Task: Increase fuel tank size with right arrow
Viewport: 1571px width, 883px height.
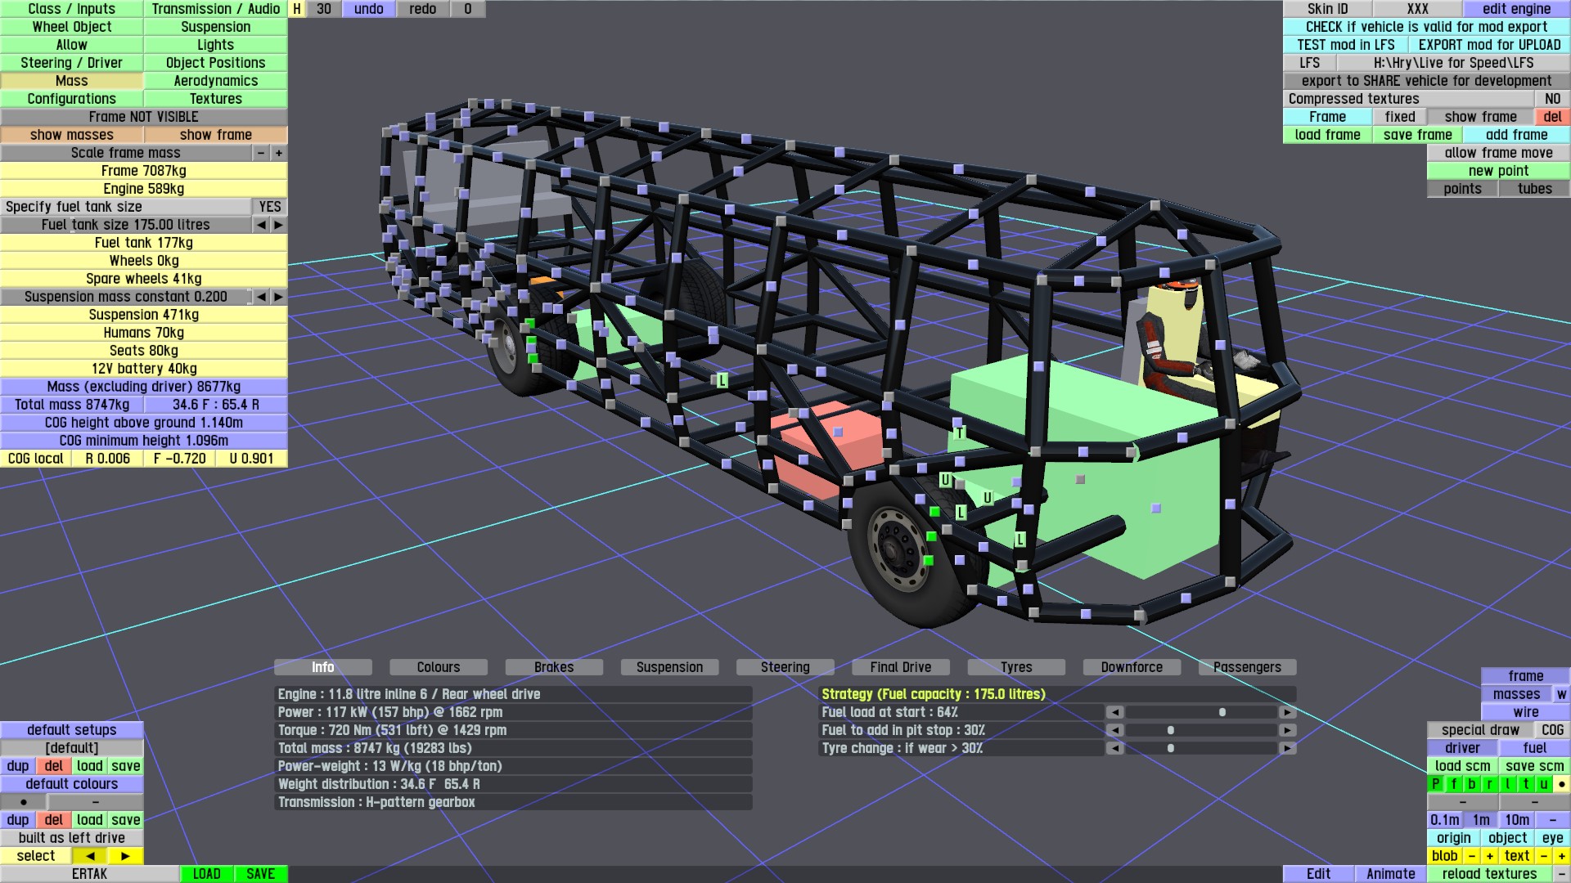Action: pyautogui.click(x=278, y=225)
